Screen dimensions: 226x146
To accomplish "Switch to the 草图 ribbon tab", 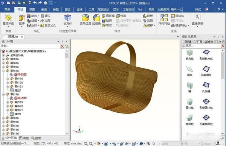I will 32,9.
